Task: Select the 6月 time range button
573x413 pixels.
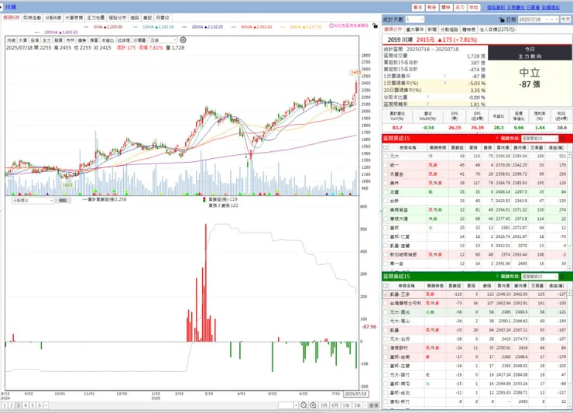Action: point(335,405)
